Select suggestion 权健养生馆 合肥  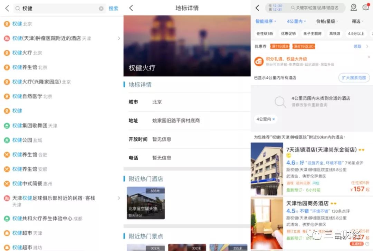[x=29, y=155]
